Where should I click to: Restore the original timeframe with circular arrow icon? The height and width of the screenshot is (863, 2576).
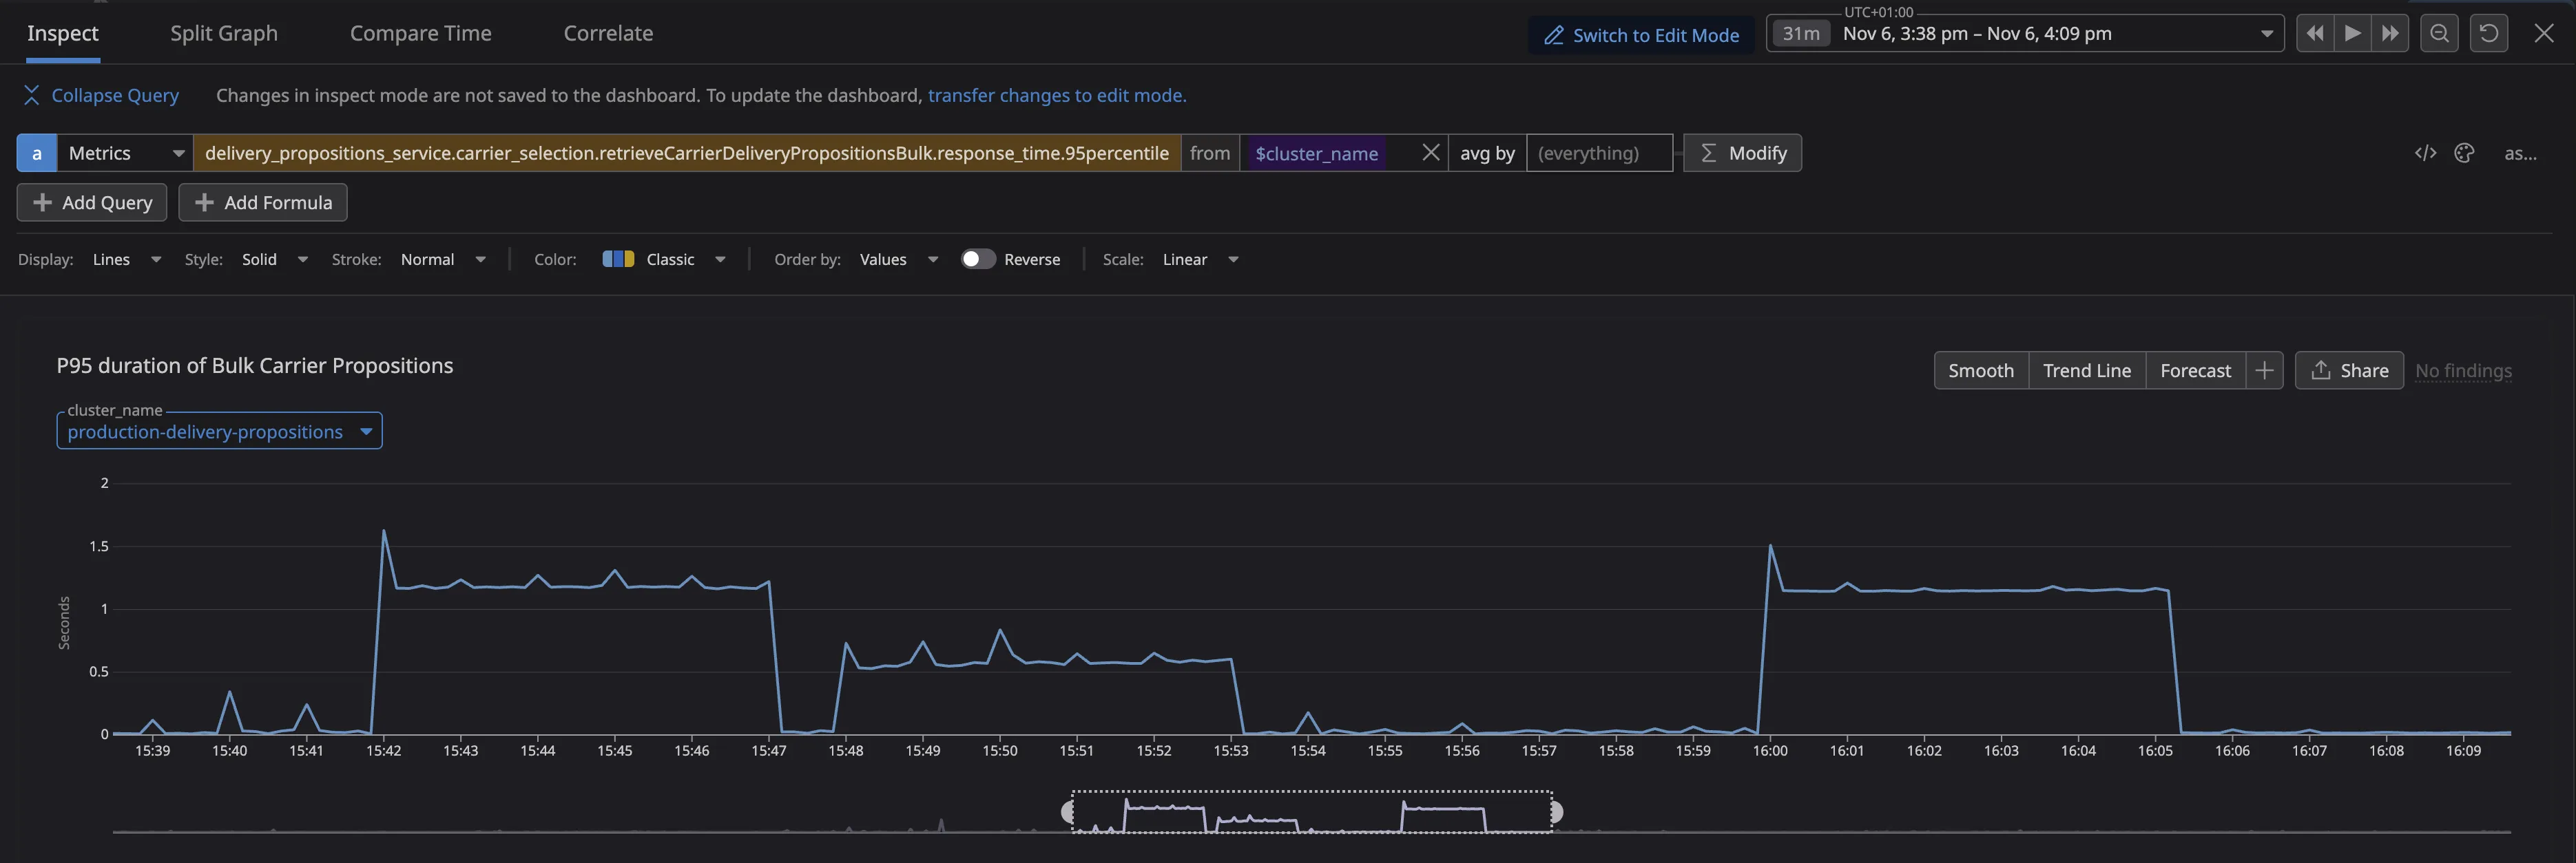click(x=2489, y=33)
